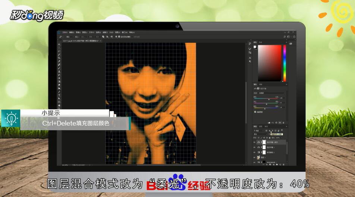This screenshot has width=355, height=197.
Task: Click the trash icon in Properties panel
Action: coord(283,123)
